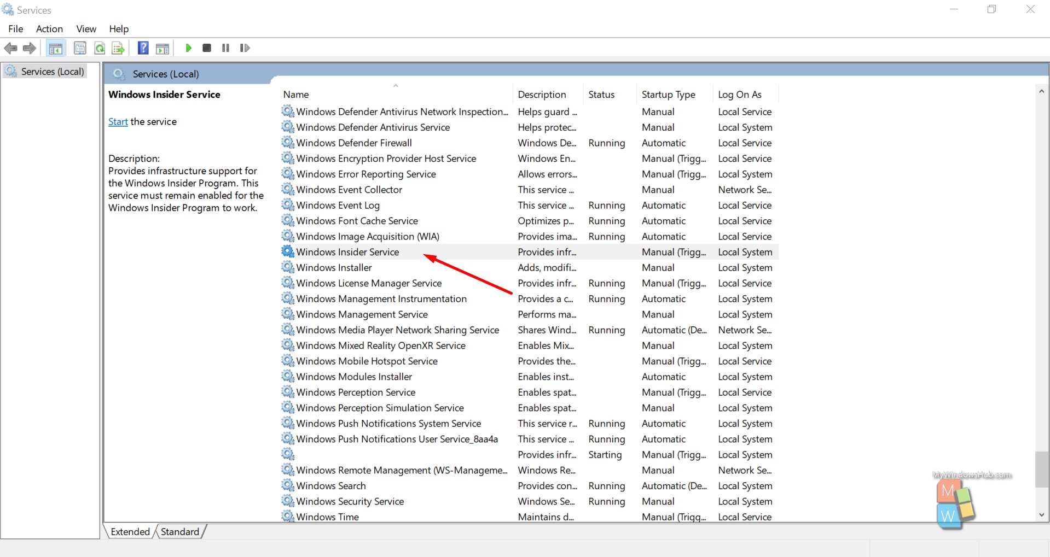Click gear icon beside Windows Search
This screenshot has width=1050, height=557.
pos(288,485)
